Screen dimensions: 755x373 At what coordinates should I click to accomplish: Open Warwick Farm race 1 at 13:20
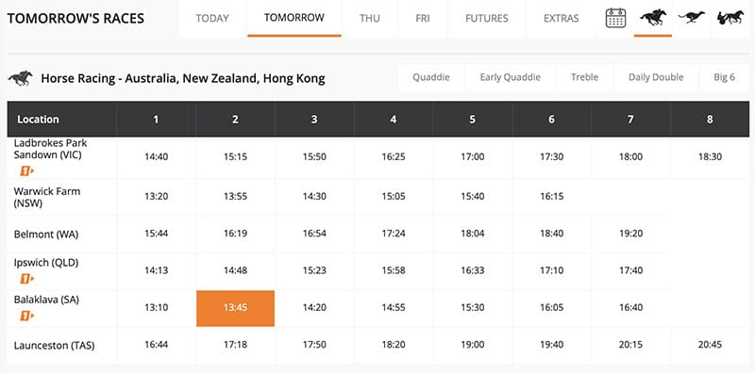click(x=157, y=197)
